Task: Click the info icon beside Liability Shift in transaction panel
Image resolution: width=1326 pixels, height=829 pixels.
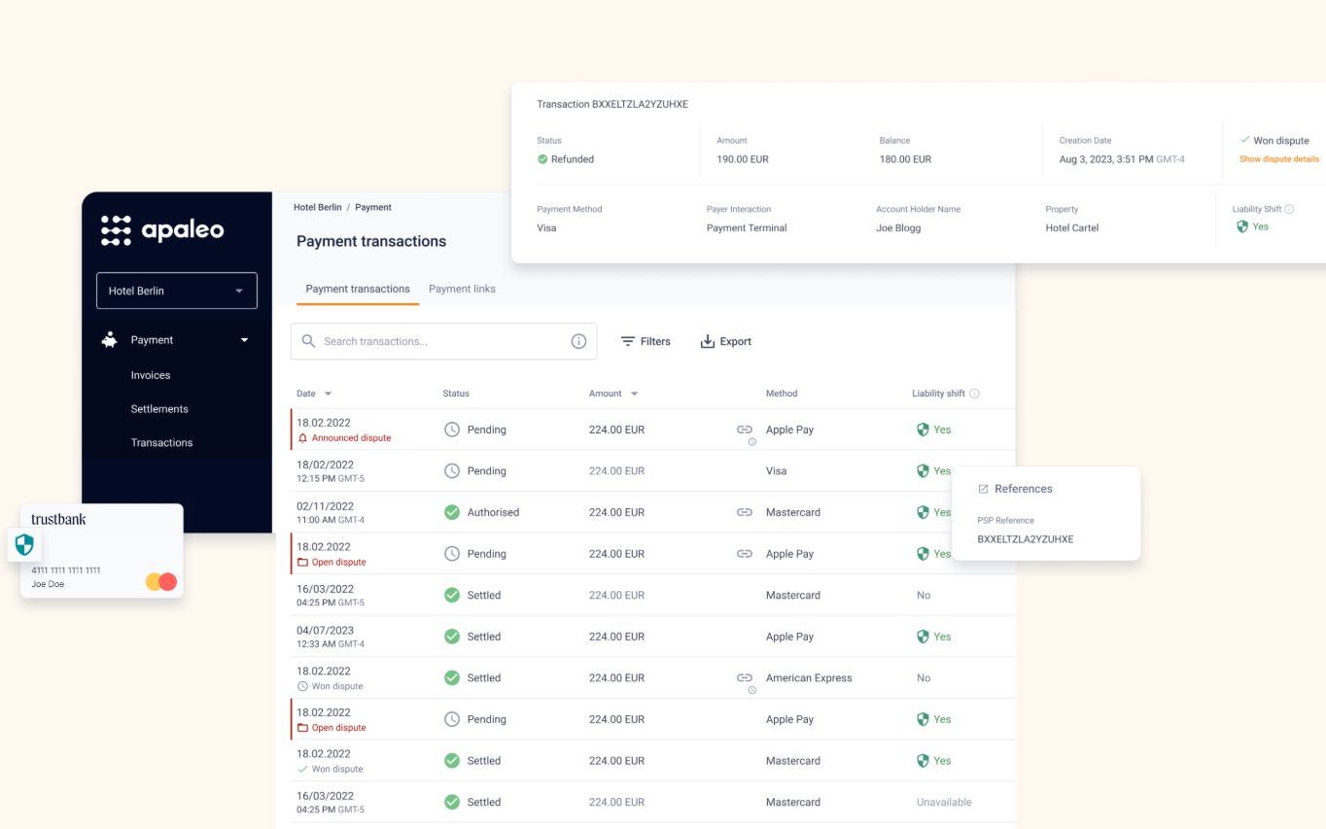Action: (x=1289, y=209)
